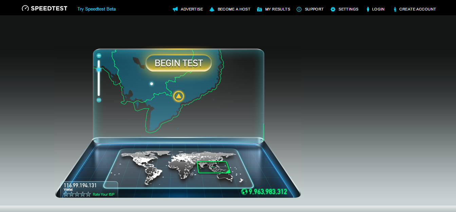Click the Create Account person icon
456x212 pixels.
pos(395,9)
